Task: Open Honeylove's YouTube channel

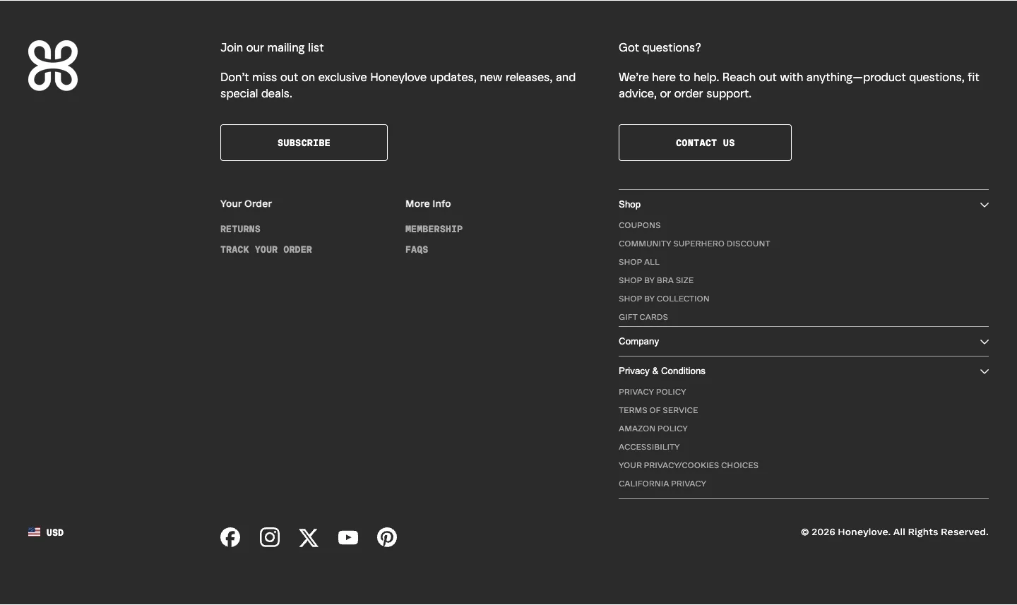Action: [x=348, y=537]
